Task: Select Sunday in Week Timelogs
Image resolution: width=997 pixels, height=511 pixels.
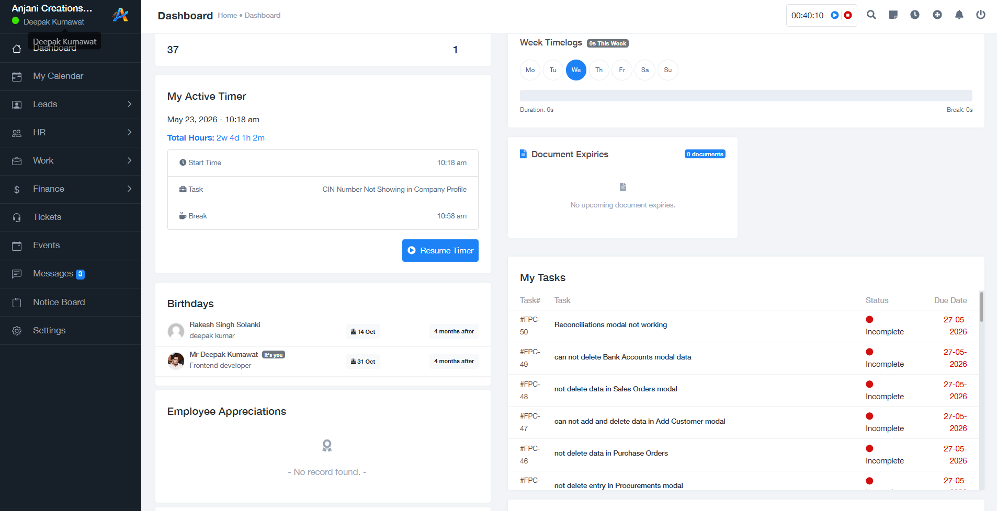Action: pyautogui.click(x=668, y=70)
